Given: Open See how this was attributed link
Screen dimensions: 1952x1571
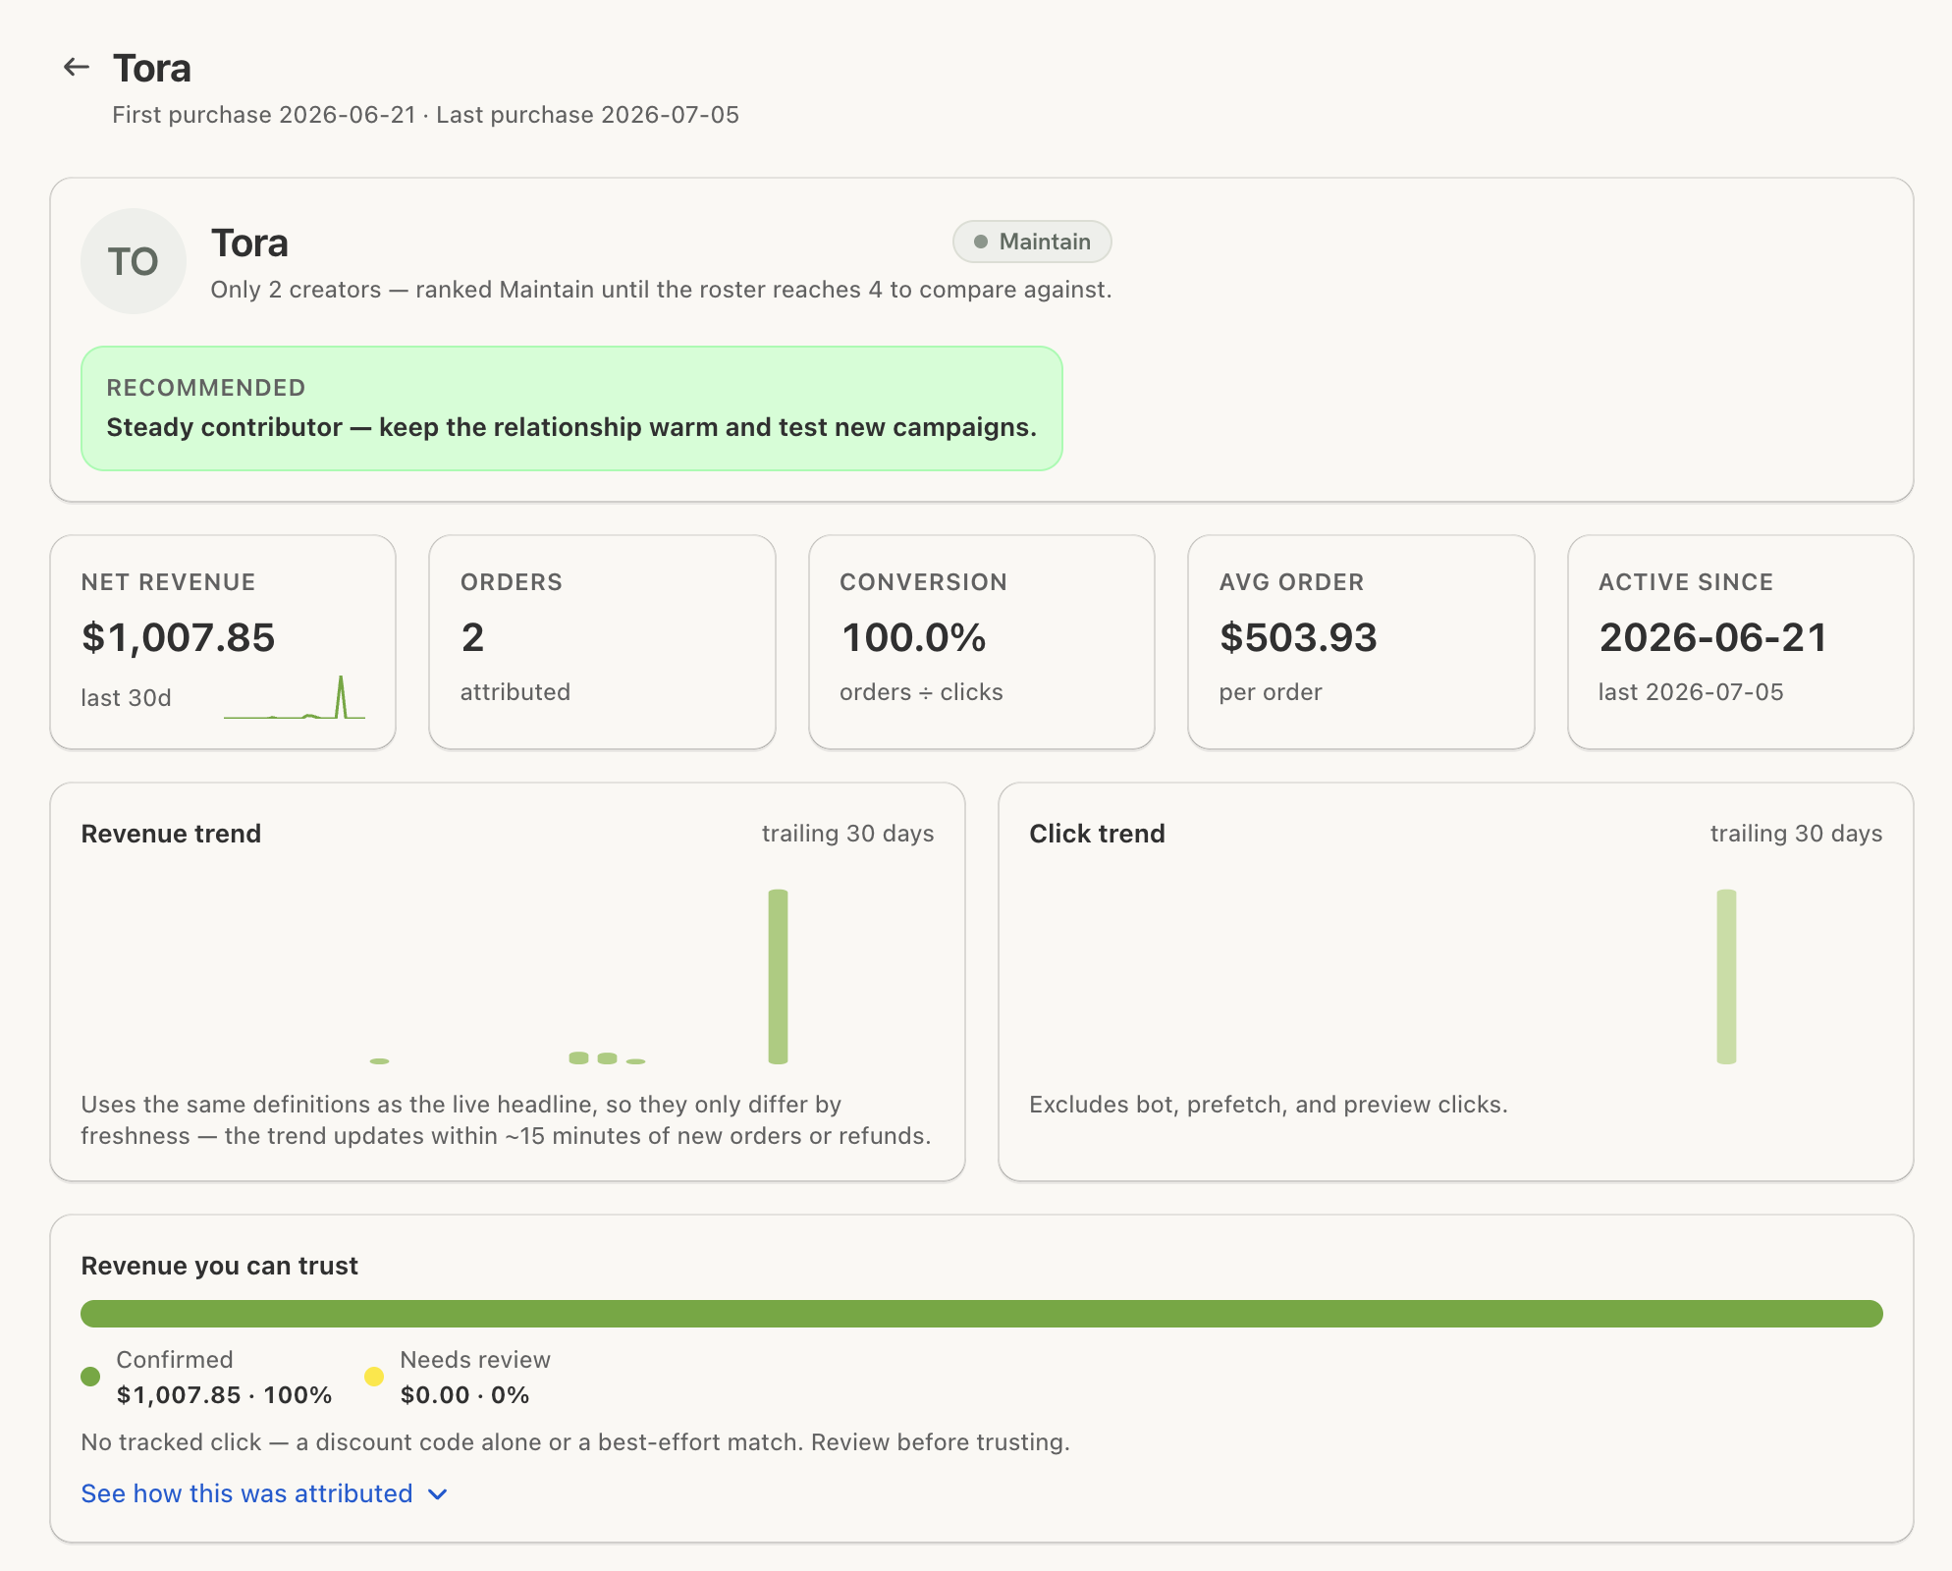Looking at the screenshot, I should point(246,1493).
